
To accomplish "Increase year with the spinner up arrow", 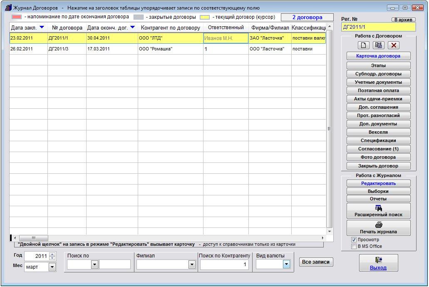I will point(52,254).
